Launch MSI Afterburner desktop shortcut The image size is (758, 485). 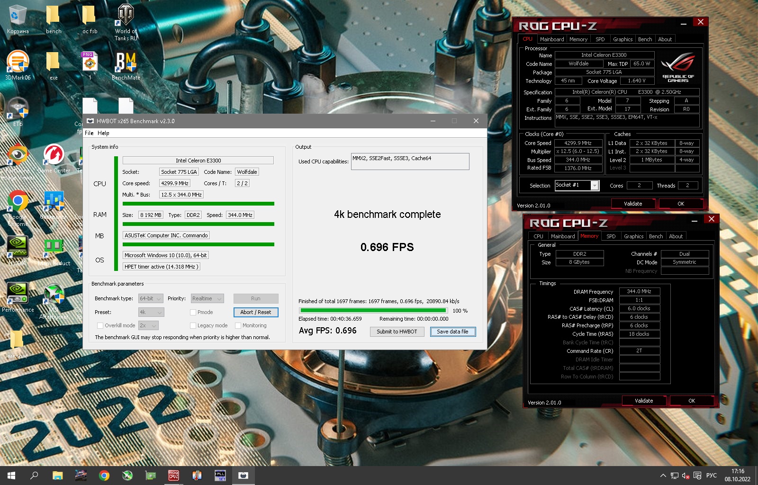click(x=54, y=301)
